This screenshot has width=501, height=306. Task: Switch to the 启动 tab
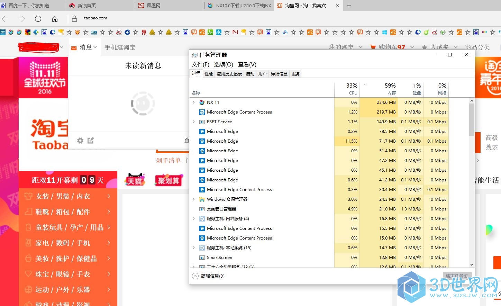tap(250, 74)
